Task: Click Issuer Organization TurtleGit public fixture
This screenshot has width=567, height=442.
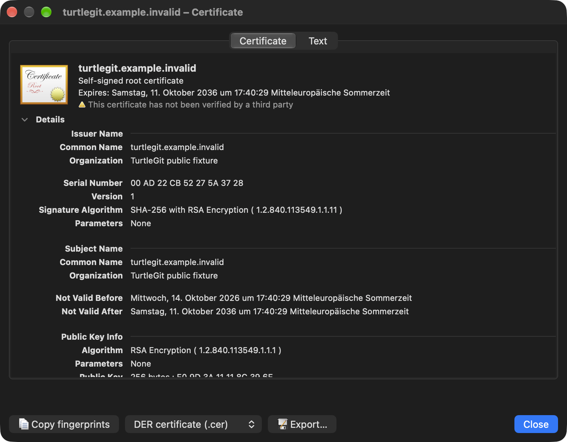Action: click(x=174, y=161)
